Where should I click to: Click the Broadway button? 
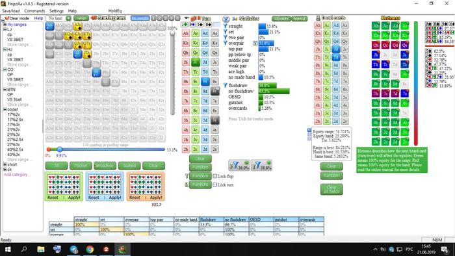[x=105, y=166]
